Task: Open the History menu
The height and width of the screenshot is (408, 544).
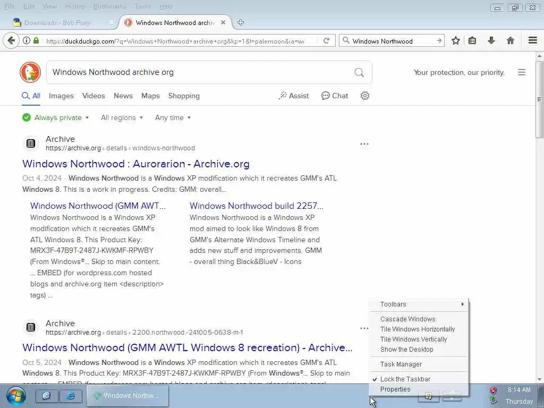Action: pos(75,6)
